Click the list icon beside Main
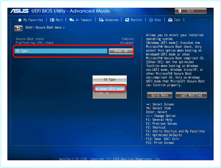This screenshot has width=221, height=168. click(52, 20)
